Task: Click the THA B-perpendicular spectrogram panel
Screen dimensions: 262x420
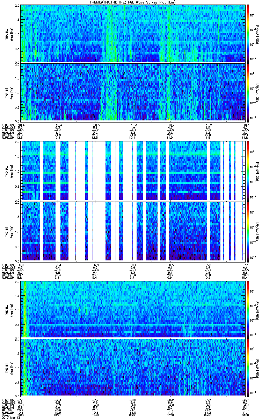Action: [133, 33]
